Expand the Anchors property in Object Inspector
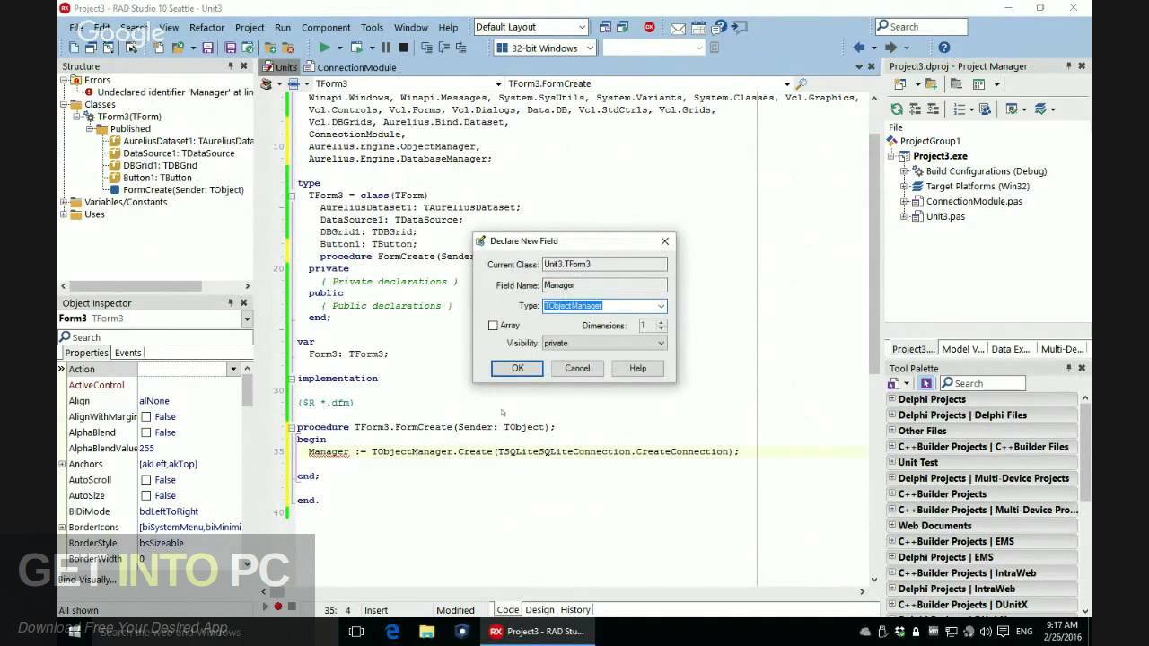 point(62,464)
